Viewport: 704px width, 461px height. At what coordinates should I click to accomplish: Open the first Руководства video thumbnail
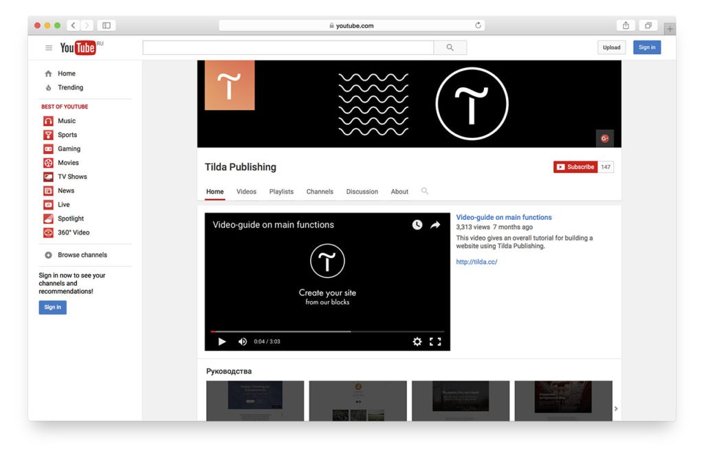coord(255,401)
